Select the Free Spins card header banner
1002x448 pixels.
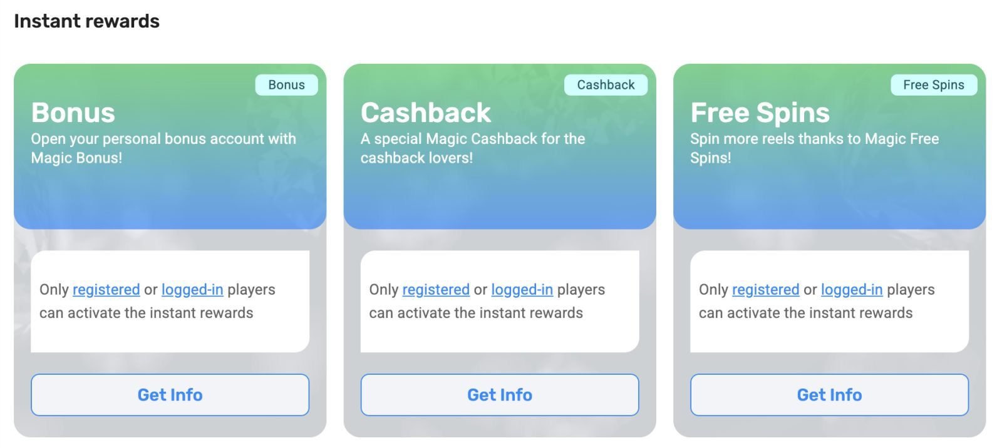tap(829, 144)
